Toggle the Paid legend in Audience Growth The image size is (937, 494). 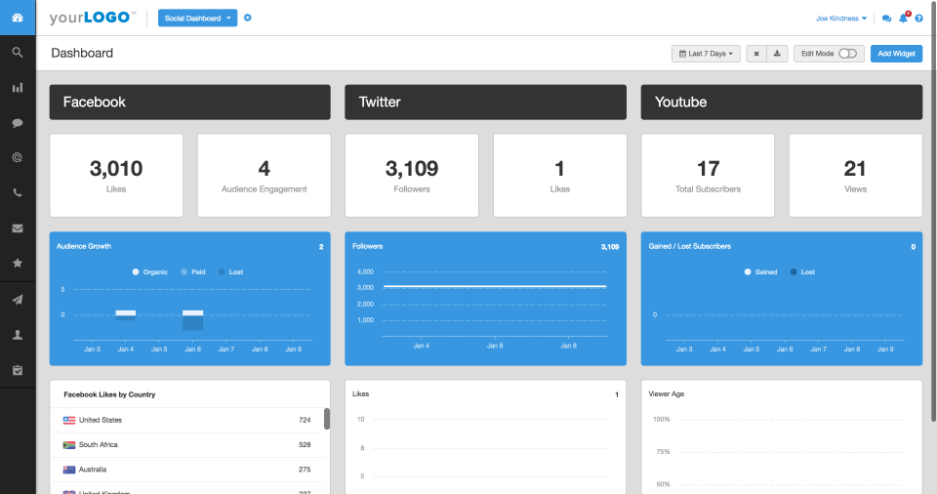click(x=193, y=272)
